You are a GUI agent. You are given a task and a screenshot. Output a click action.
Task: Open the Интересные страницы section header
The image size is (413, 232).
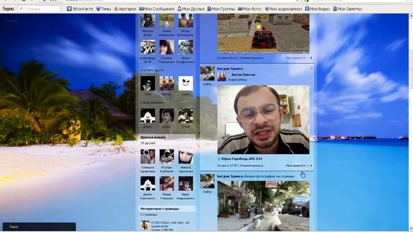click(167, 209)
